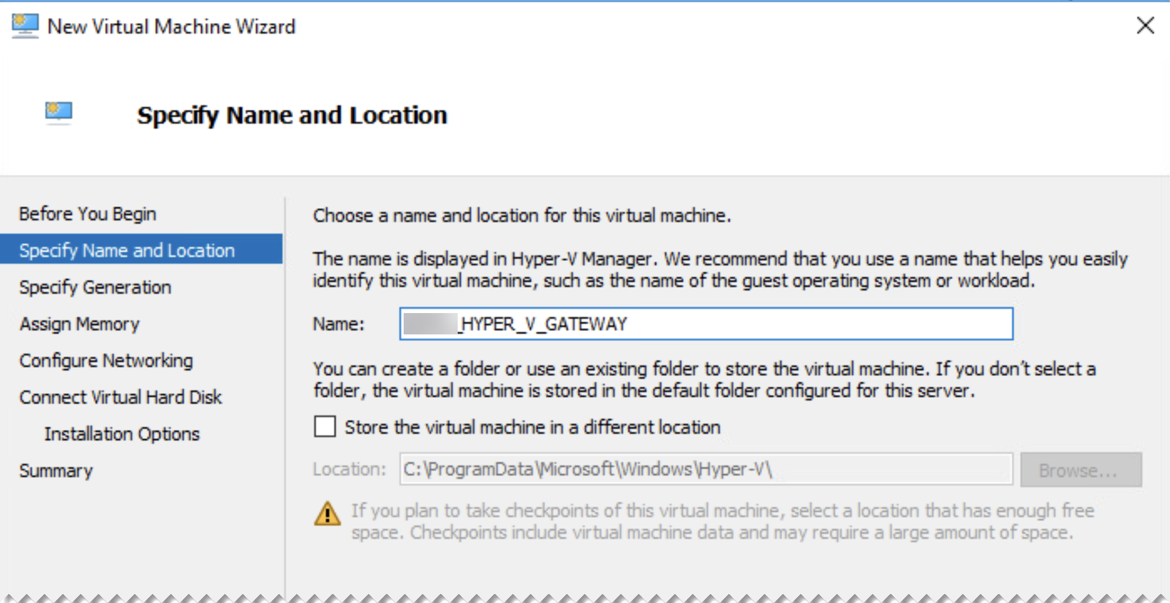Select the Connect Virtual Hard Disk step

pos(121,397)
